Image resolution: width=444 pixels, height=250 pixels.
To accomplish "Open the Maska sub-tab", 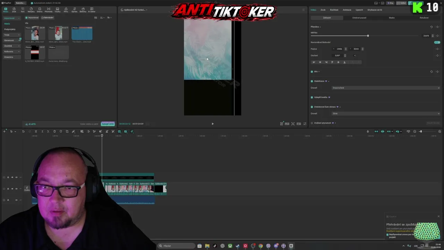I will click(392, 18).
